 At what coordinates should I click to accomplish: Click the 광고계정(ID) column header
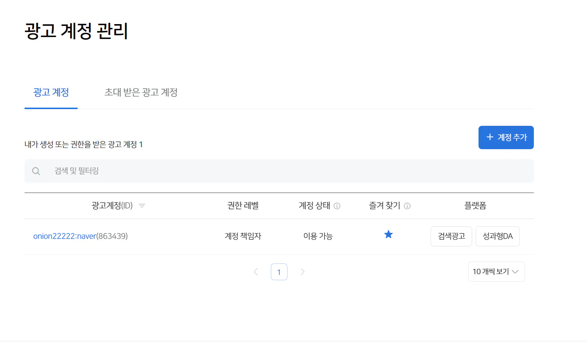click(x=112, y=206)
